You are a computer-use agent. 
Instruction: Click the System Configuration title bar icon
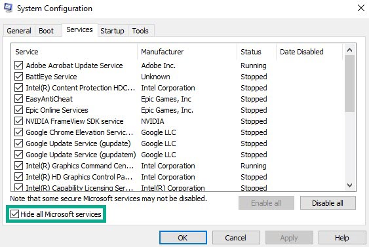[x=8, y=8]
